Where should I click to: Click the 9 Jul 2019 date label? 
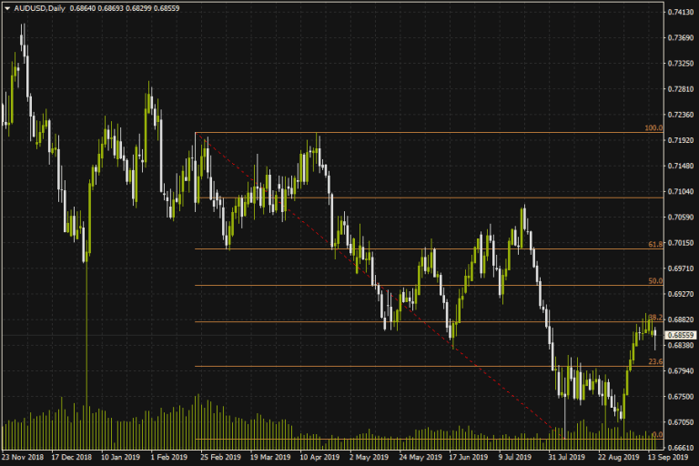(513, 458)
